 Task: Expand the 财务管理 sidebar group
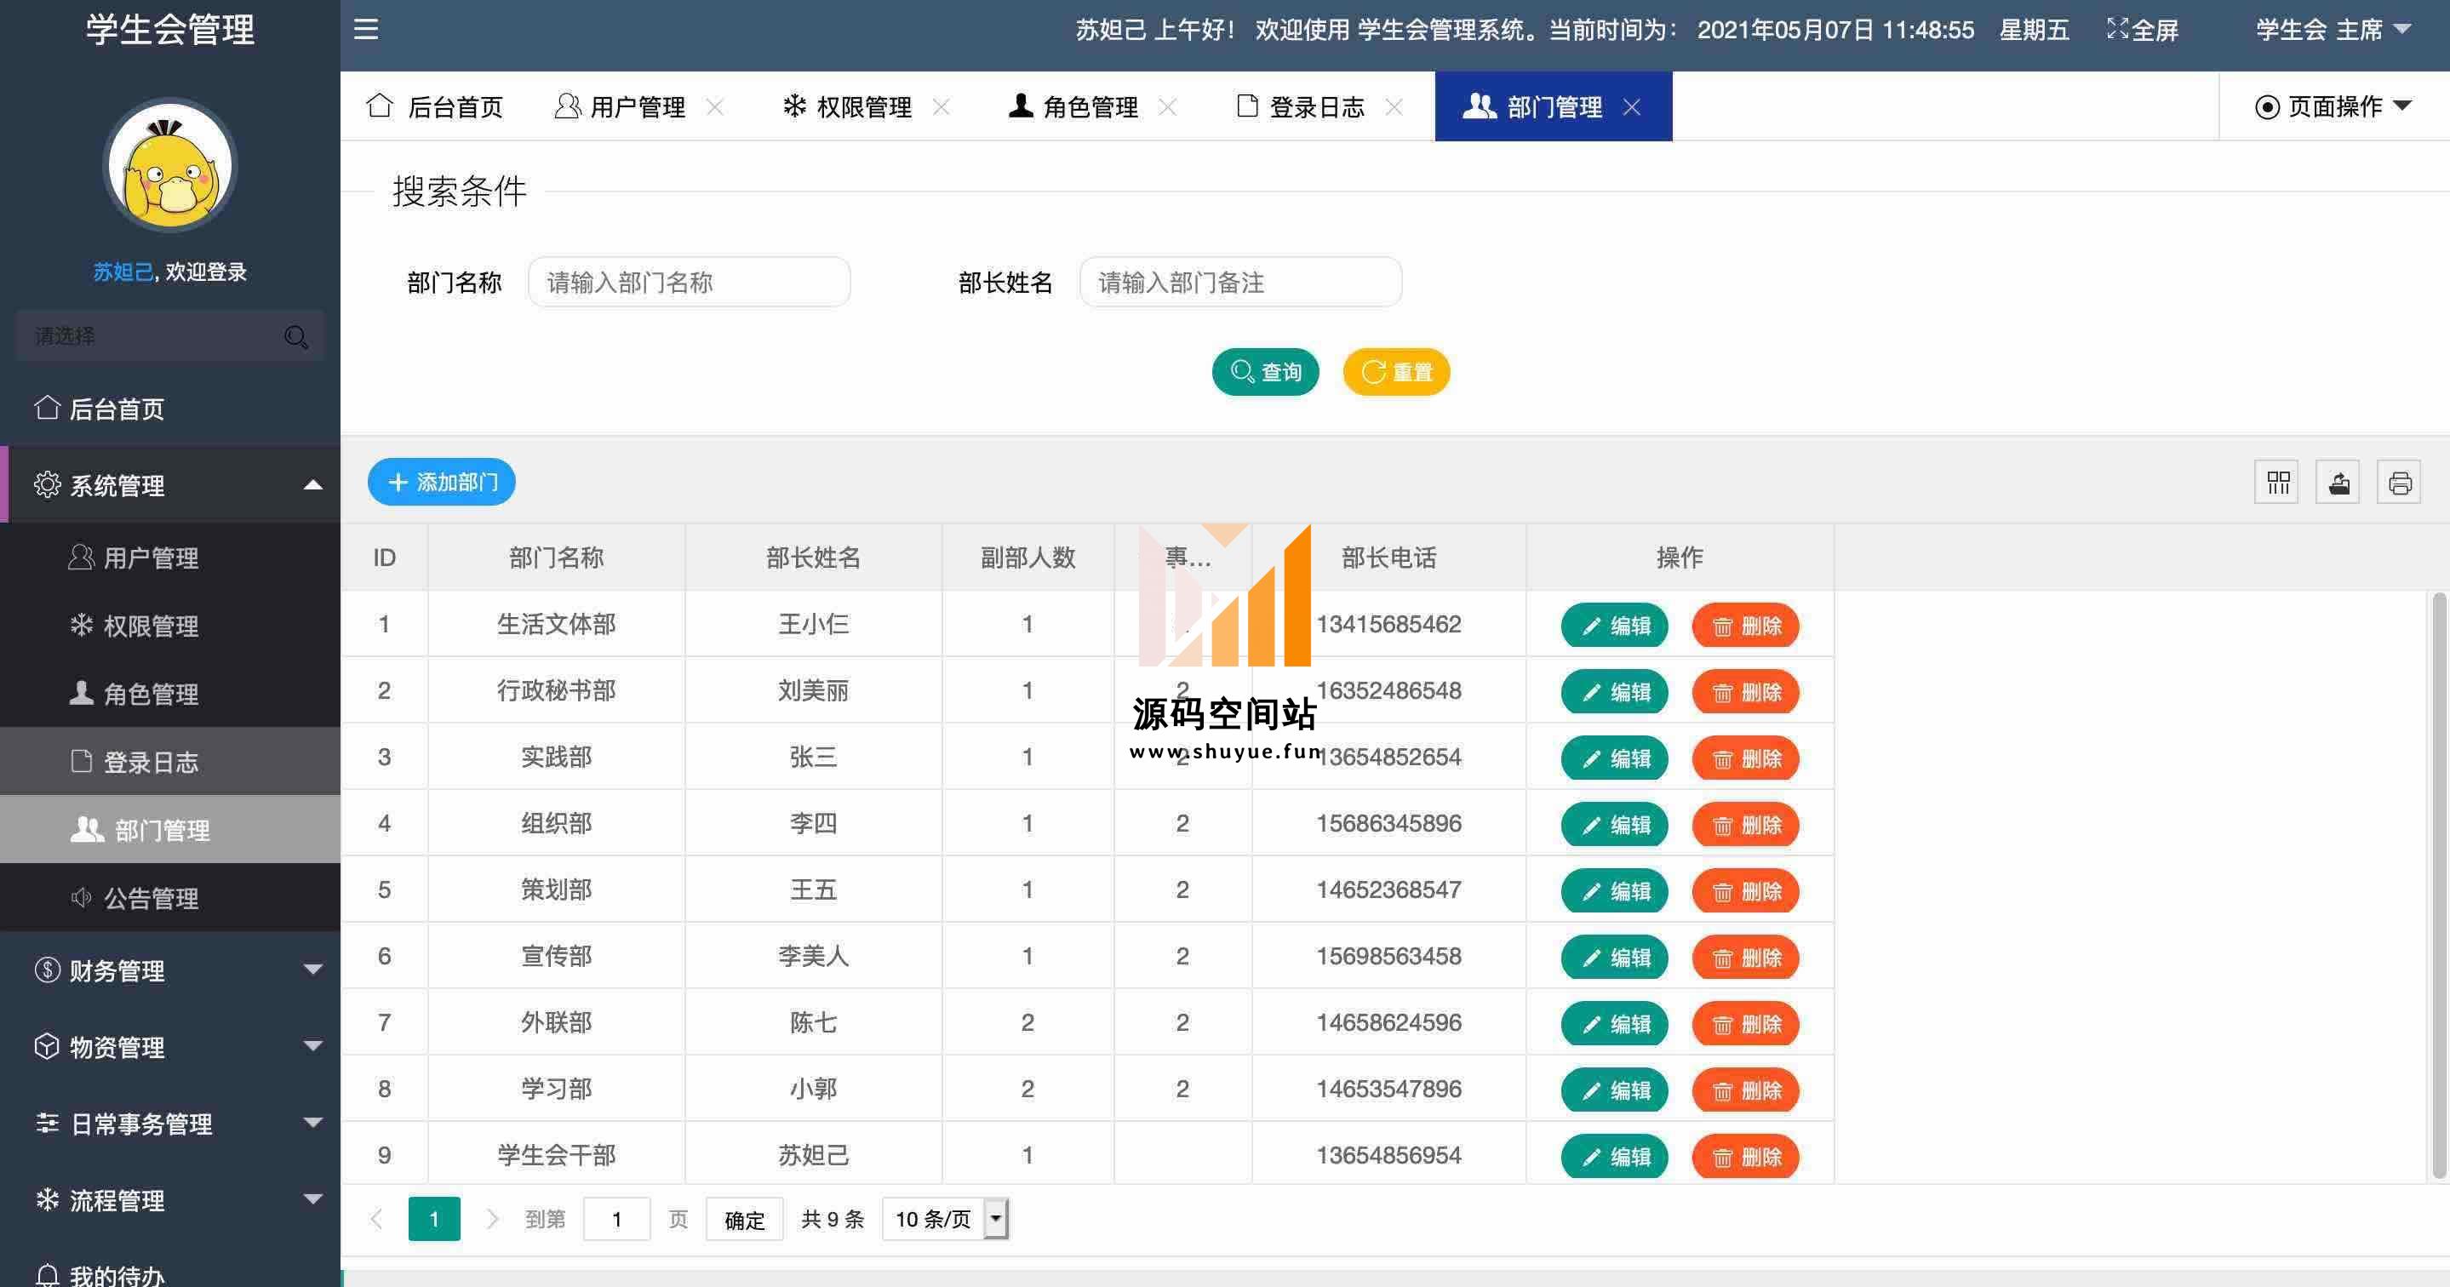(170, 970)
